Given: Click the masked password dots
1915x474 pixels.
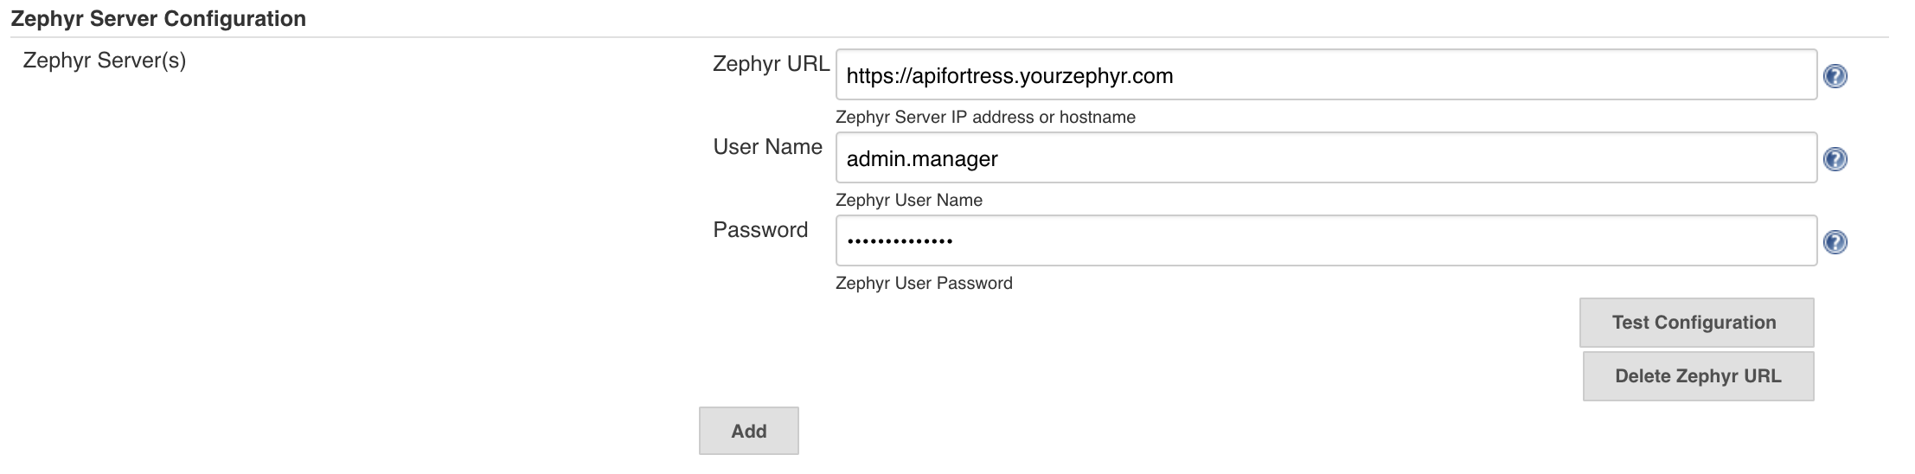Looking at the screenshot, I should point(900,241).
